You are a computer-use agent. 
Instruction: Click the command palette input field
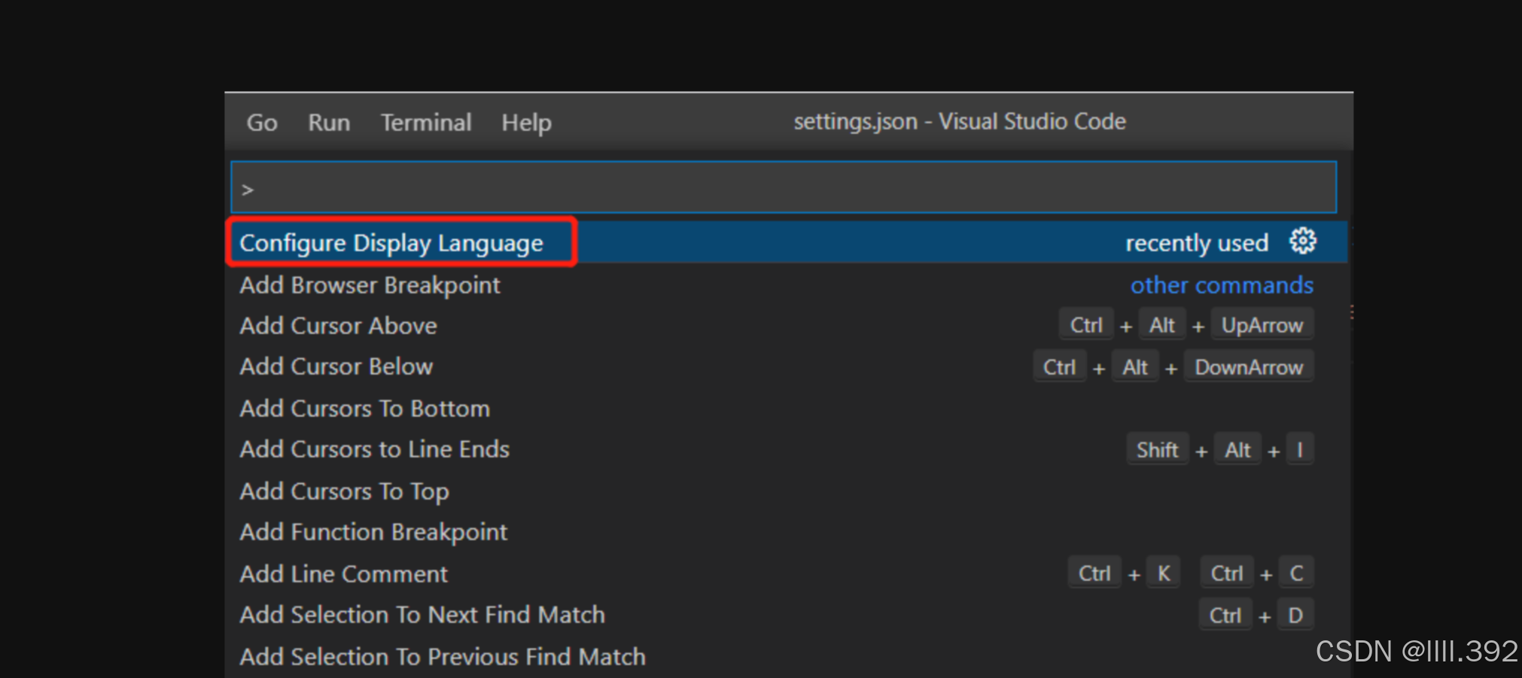coord(784,187)
